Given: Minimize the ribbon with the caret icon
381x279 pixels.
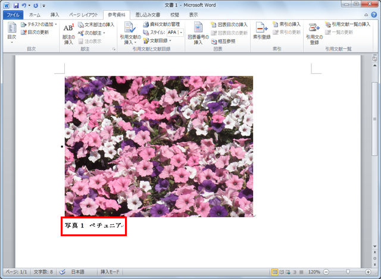Looking at the screenshot, I should click(366, 15).
